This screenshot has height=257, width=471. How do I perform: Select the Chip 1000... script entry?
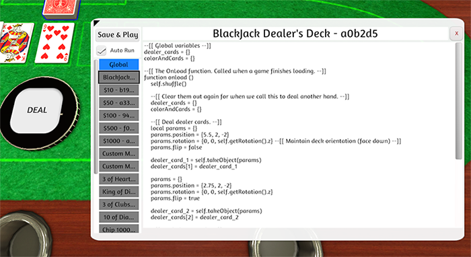tap(118, 229)
